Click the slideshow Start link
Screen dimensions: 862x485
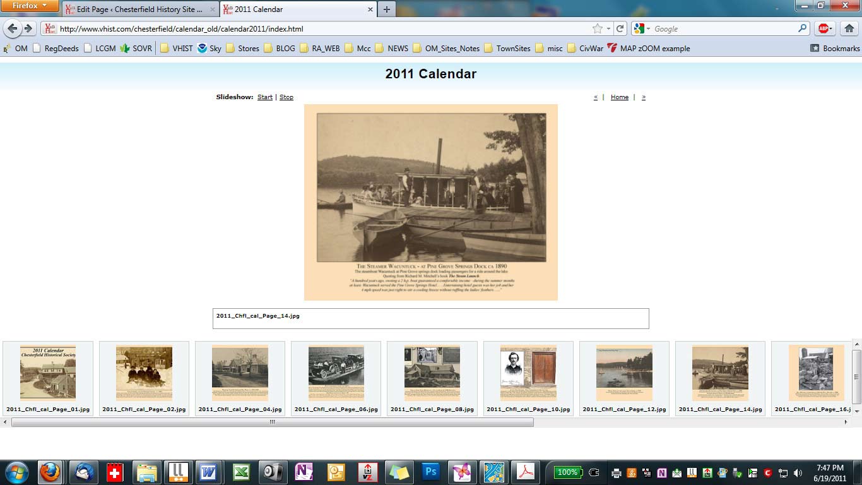tap(265, 97)
